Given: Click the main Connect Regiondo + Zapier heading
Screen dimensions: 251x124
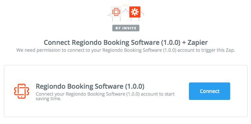Looking at the screenshot, I should pos(126,43).
